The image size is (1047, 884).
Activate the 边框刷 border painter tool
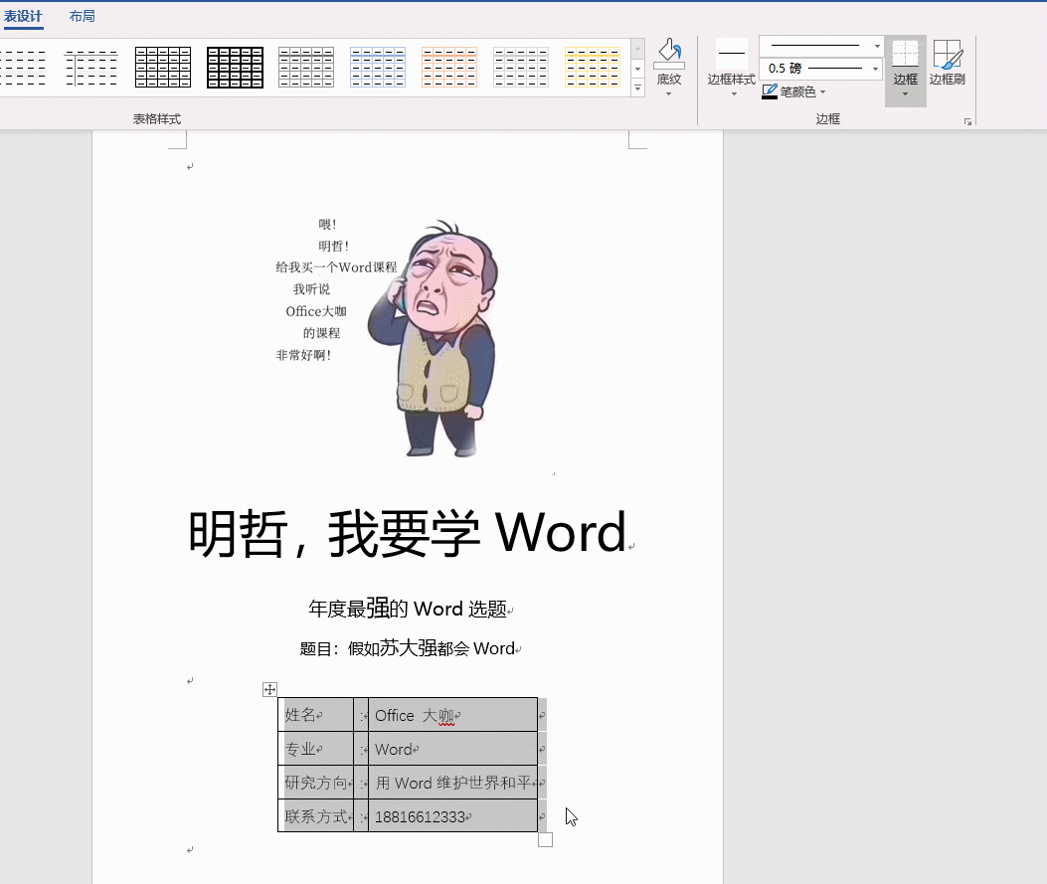pos(948,63)
